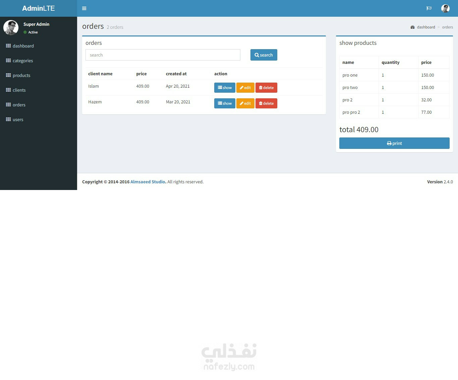
Task: Click the pro one product row name
Action: (x=350, y=75)
